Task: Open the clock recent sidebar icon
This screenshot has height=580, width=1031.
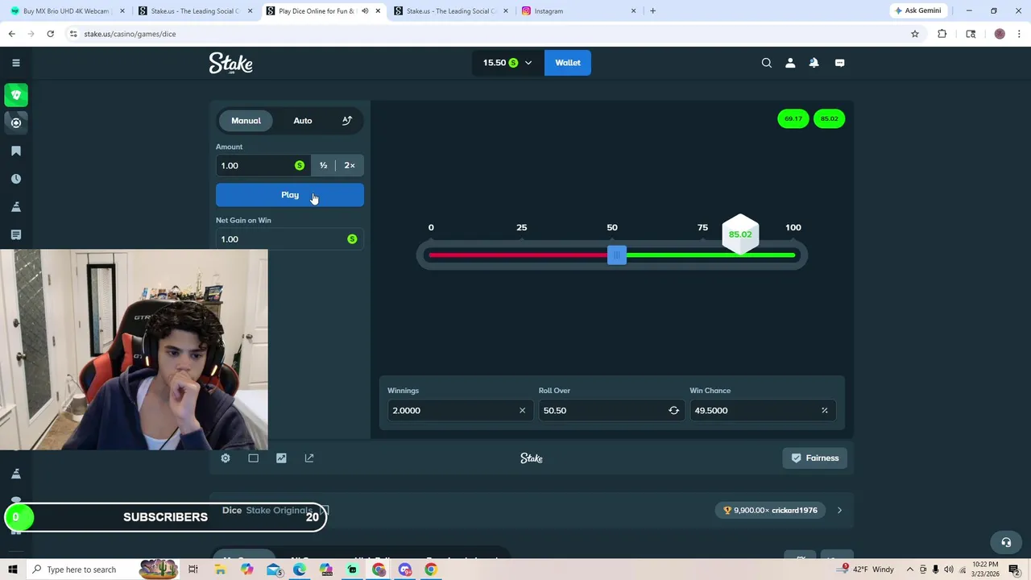Action: pos(15,179)
